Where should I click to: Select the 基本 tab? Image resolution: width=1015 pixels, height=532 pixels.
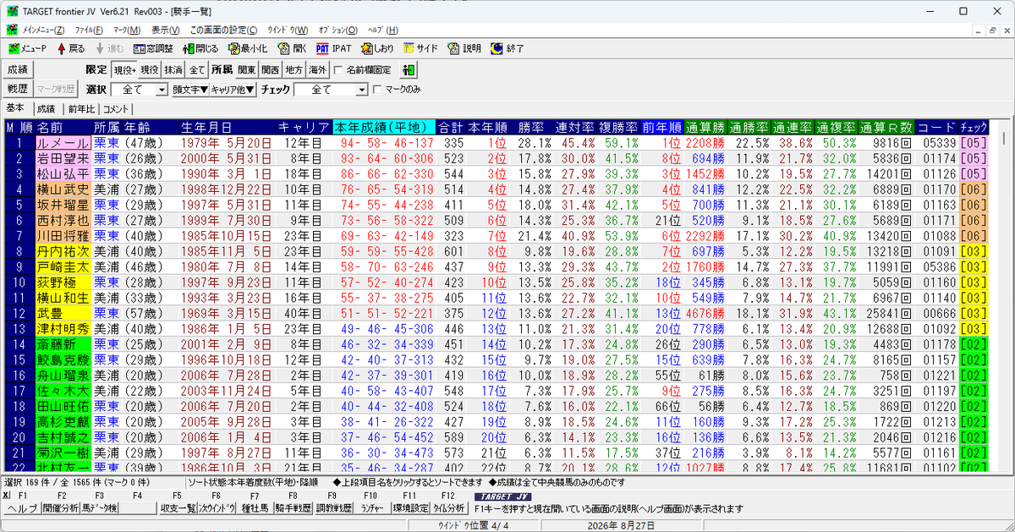(16, 107)
